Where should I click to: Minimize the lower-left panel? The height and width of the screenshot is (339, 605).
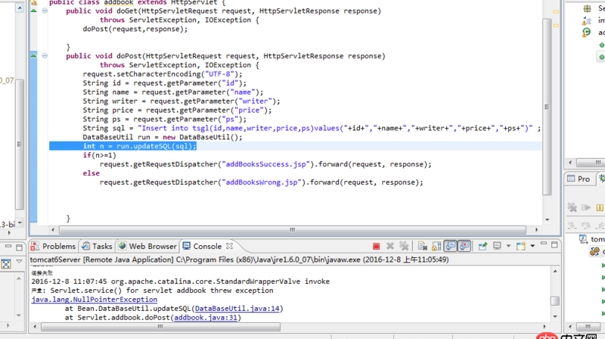8,246
